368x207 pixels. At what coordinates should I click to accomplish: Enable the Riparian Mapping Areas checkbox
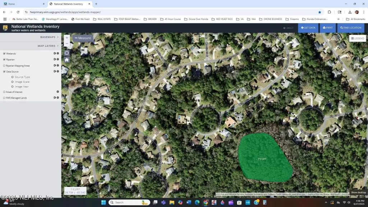pos(4,66)
